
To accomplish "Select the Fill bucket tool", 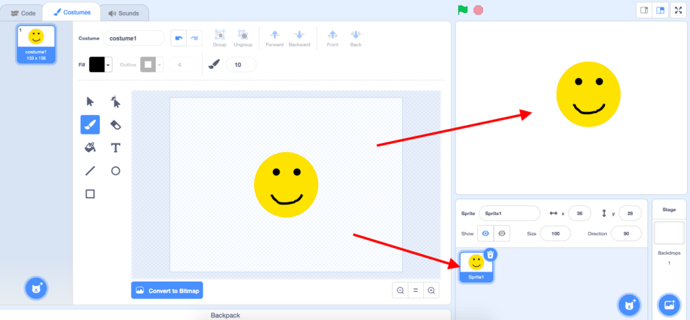I will point(90,147).
